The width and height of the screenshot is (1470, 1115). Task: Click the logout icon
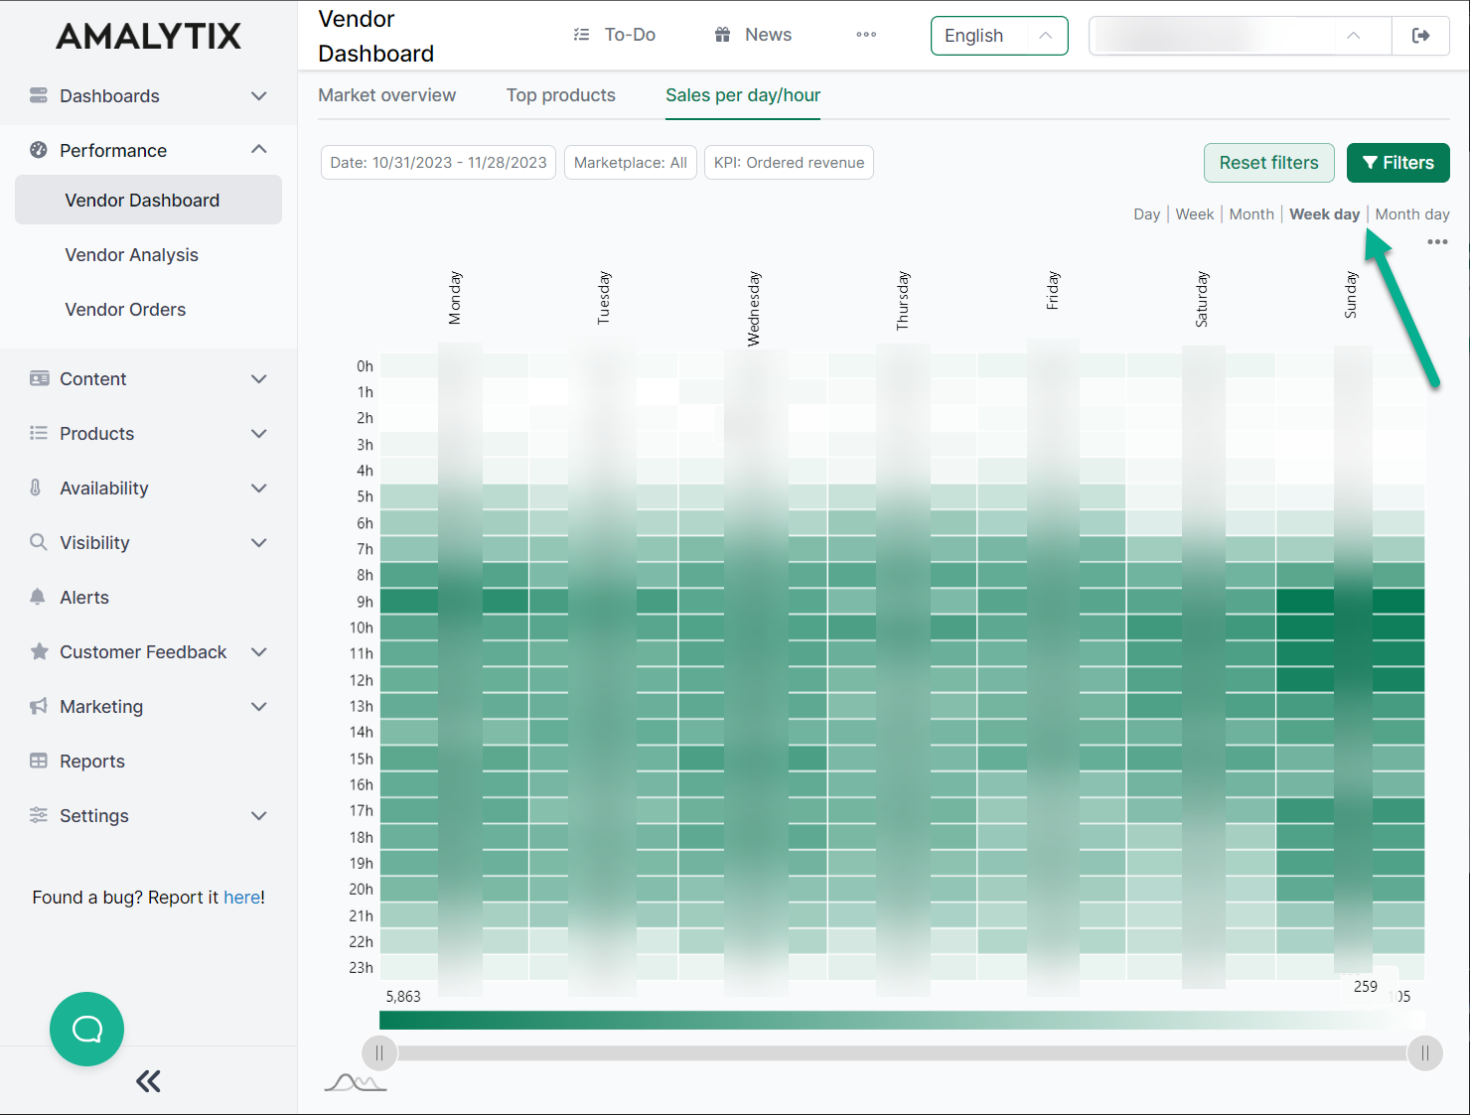(1420, 36)
